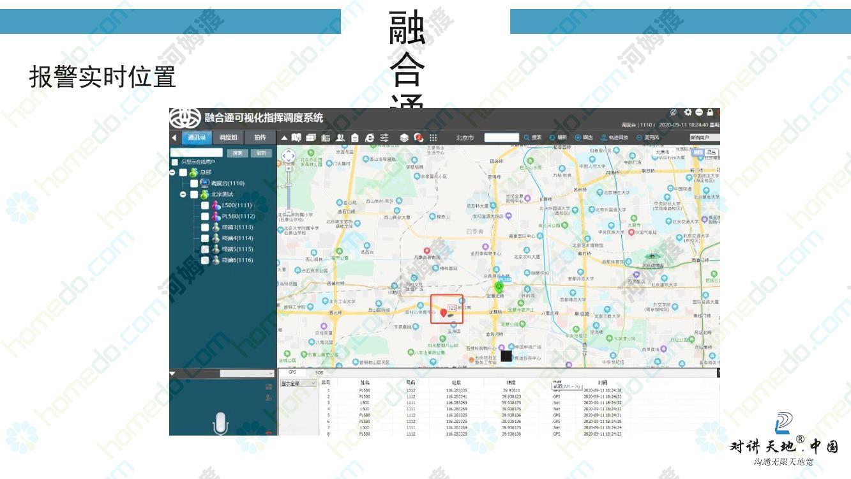Switch map to 混合 hybrid view

pyautogui.click(x=711, y=153)
